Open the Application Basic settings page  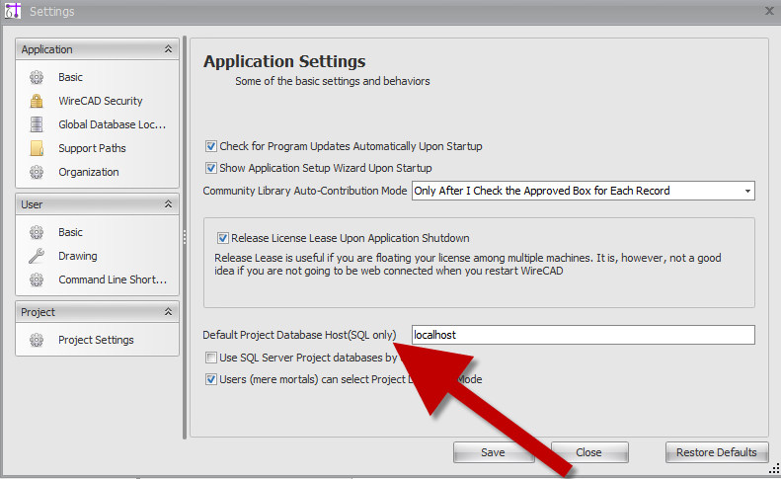point(70,77)
